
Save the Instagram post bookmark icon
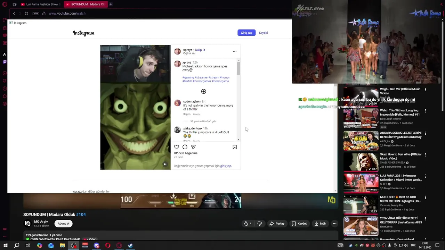[x=235, y=147]
